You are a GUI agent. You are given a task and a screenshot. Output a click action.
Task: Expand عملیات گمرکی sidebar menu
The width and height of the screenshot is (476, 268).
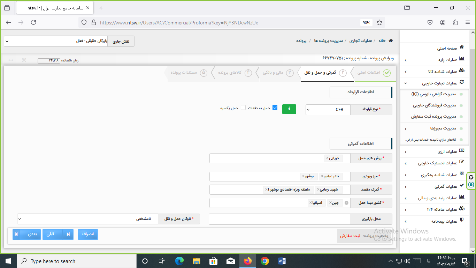tap(435, 186)
